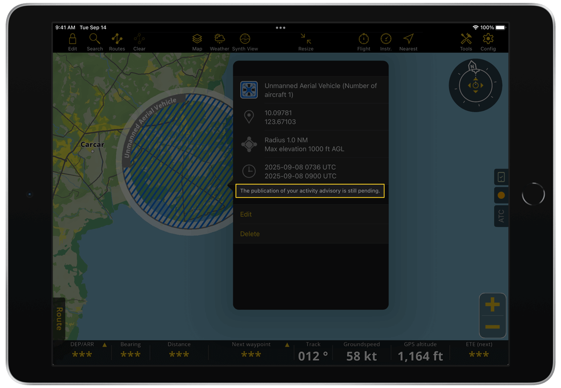Open the Search tool
Screen dimensions: 561x388
coord(95,42)
